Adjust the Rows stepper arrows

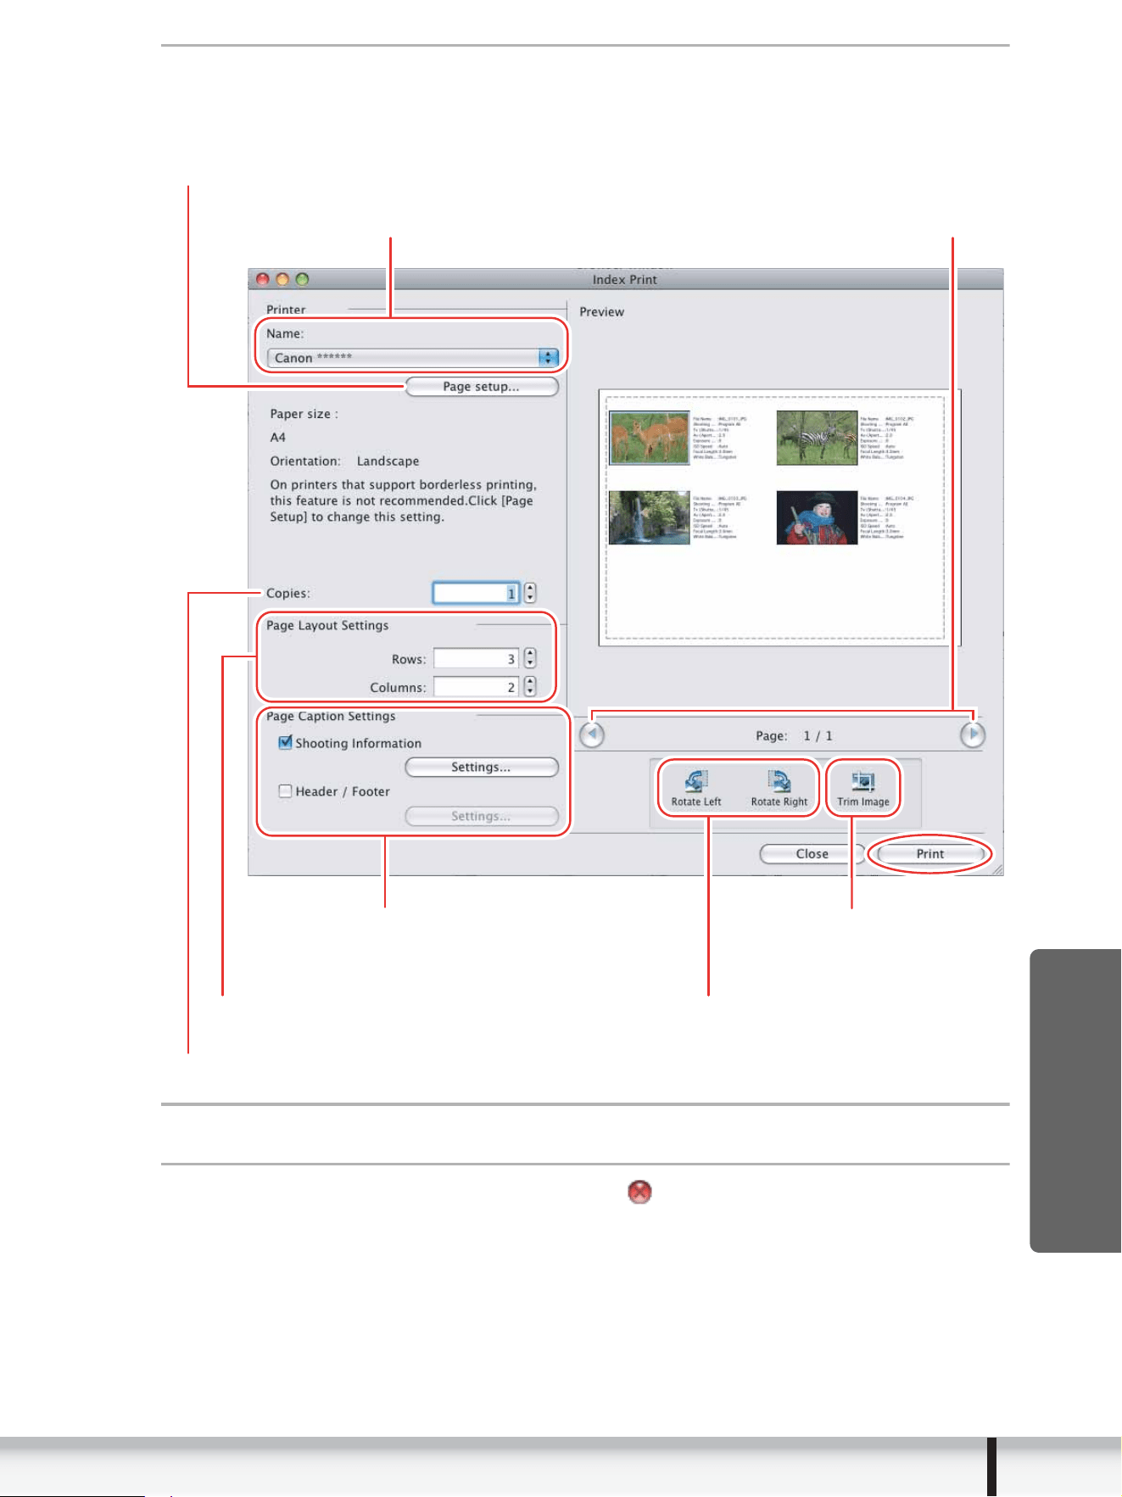(530, 658)
